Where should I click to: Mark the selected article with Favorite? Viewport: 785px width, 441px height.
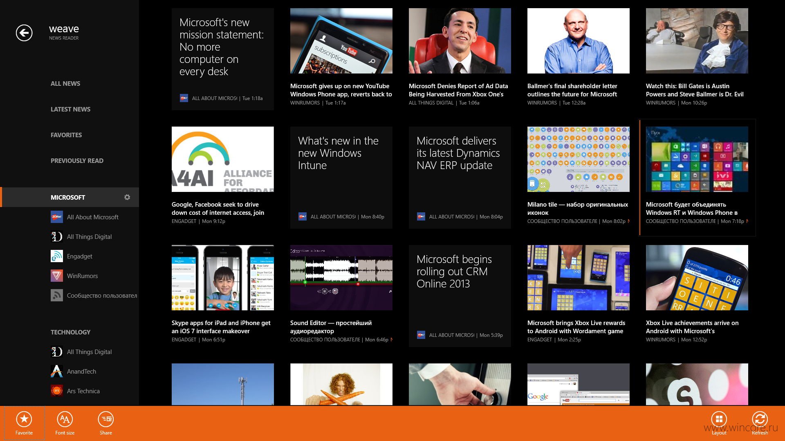coord(24,423)
